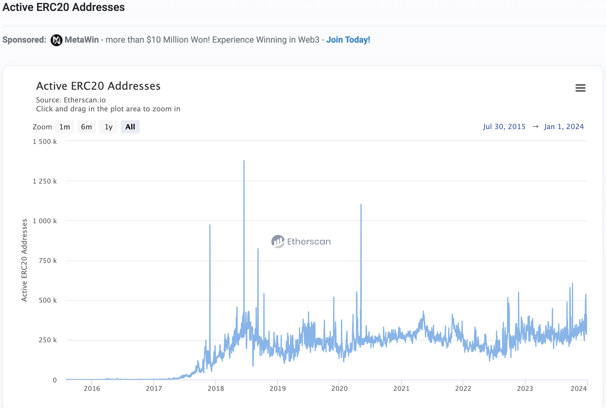Click the Source: Etherscan.io subtitle
606x408 pixels.
71,100
